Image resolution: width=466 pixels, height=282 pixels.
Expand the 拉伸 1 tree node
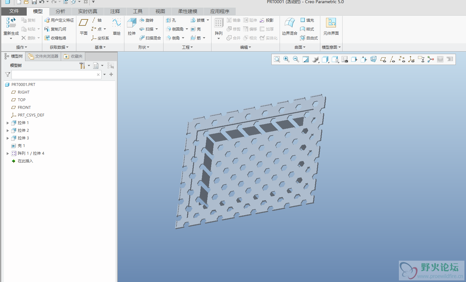[8, 123]
